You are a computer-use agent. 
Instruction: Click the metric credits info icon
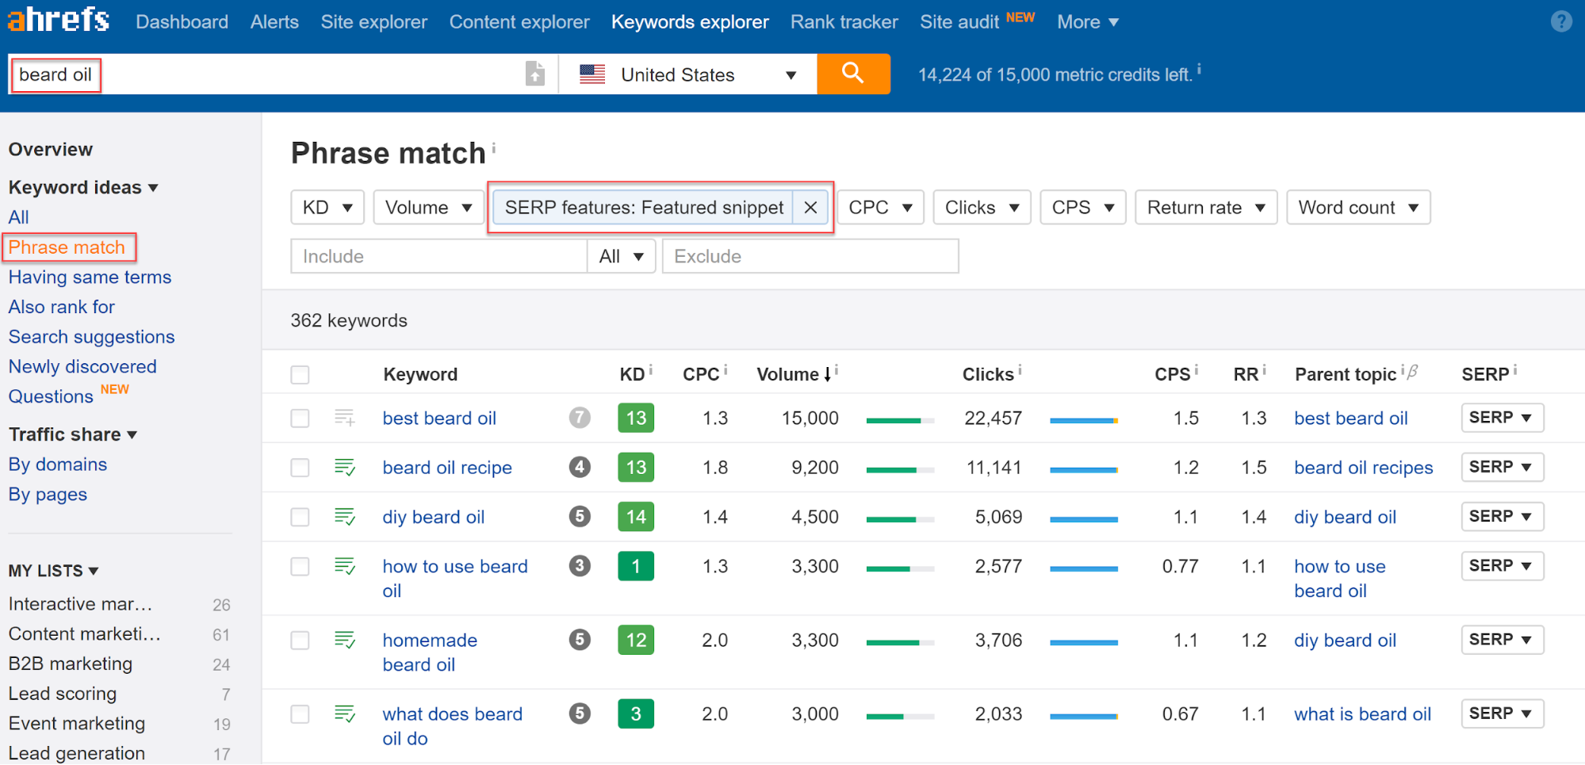click(1199, 70)
